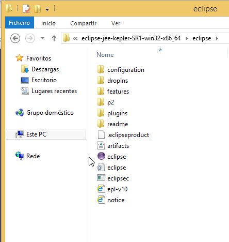This screenshot has height=242, width=229.
Task: Select the dropins folder icon
Action: click(x=101, y=80)
